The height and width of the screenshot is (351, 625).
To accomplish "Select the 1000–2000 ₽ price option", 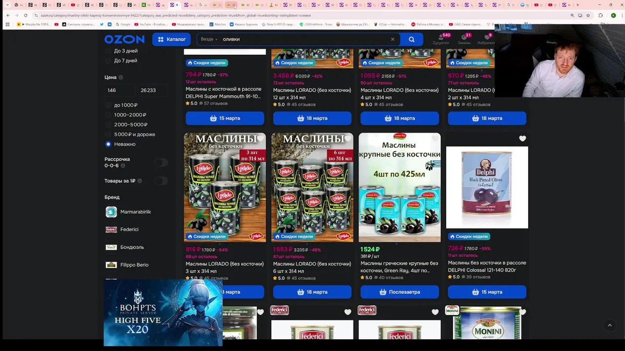I will coord(126,115).
